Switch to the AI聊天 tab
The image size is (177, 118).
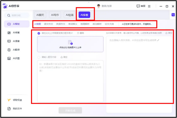40,15
